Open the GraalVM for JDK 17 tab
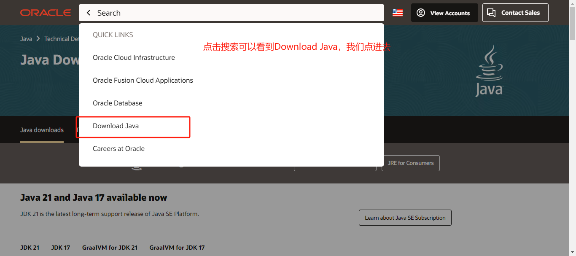 [x=177, y=248]
